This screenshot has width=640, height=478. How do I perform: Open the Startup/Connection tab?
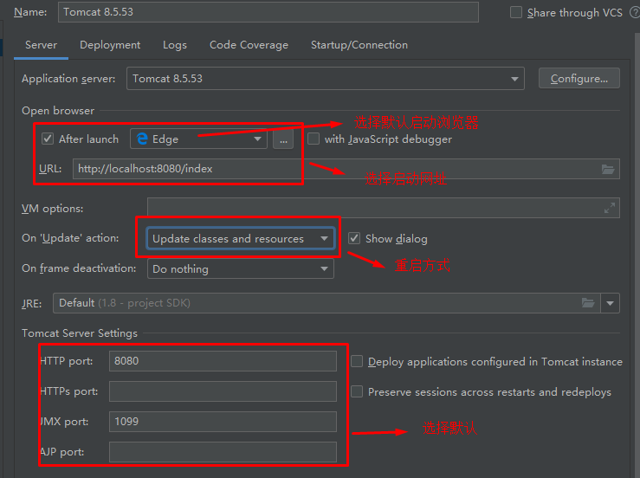[x=359, y=45]
